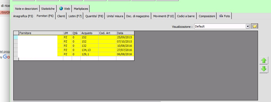Open the Web tab with globe icon

click(65, 9)
